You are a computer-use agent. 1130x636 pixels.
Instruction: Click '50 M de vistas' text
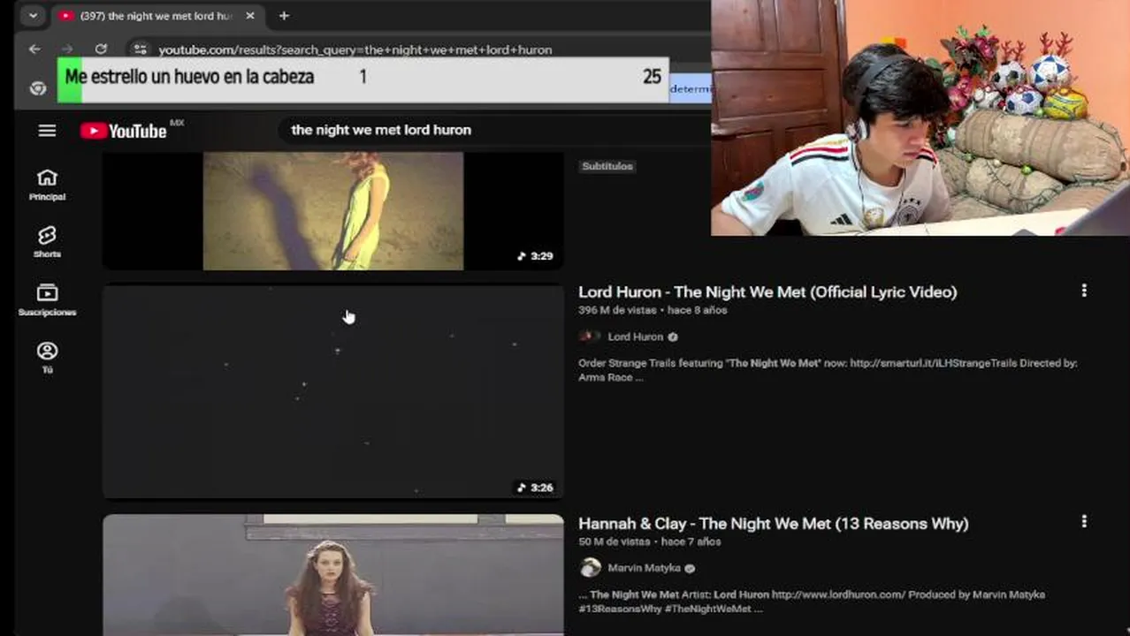[614, 541]
